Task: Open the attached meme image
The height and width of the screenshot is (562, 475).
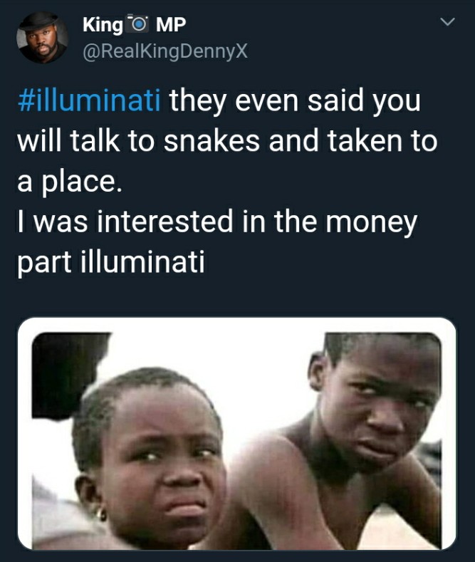Action: (x=236, y=434)
